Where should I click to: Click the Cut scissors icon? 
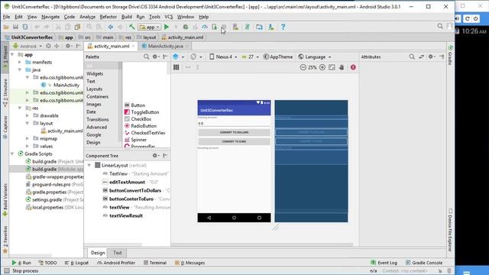[x=58, y=27]
